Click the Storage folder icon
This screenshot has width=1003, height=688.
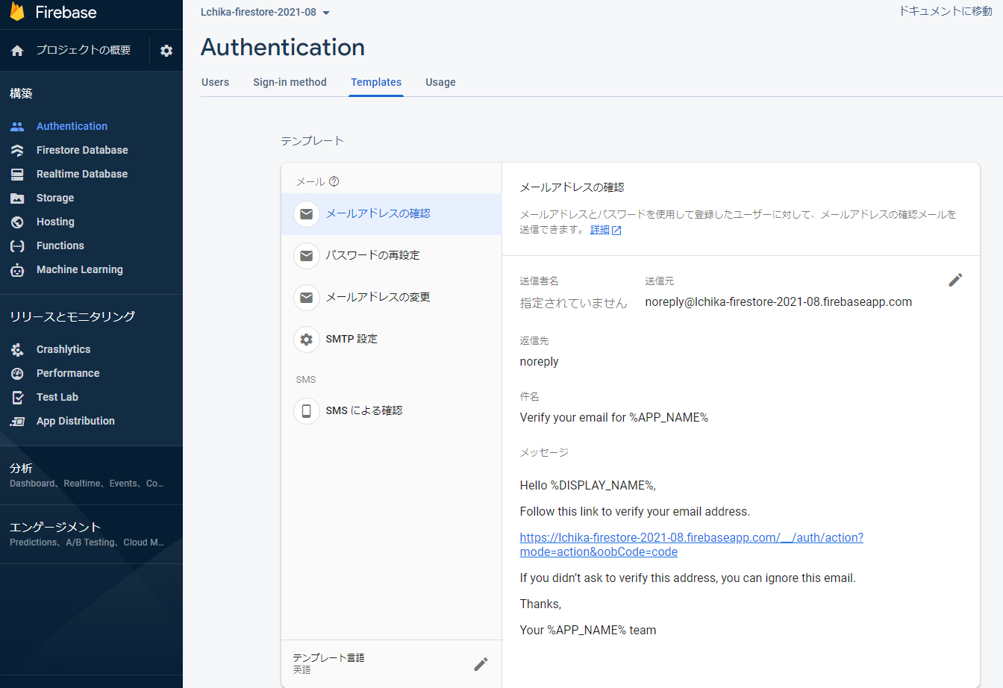coord(17,198)
